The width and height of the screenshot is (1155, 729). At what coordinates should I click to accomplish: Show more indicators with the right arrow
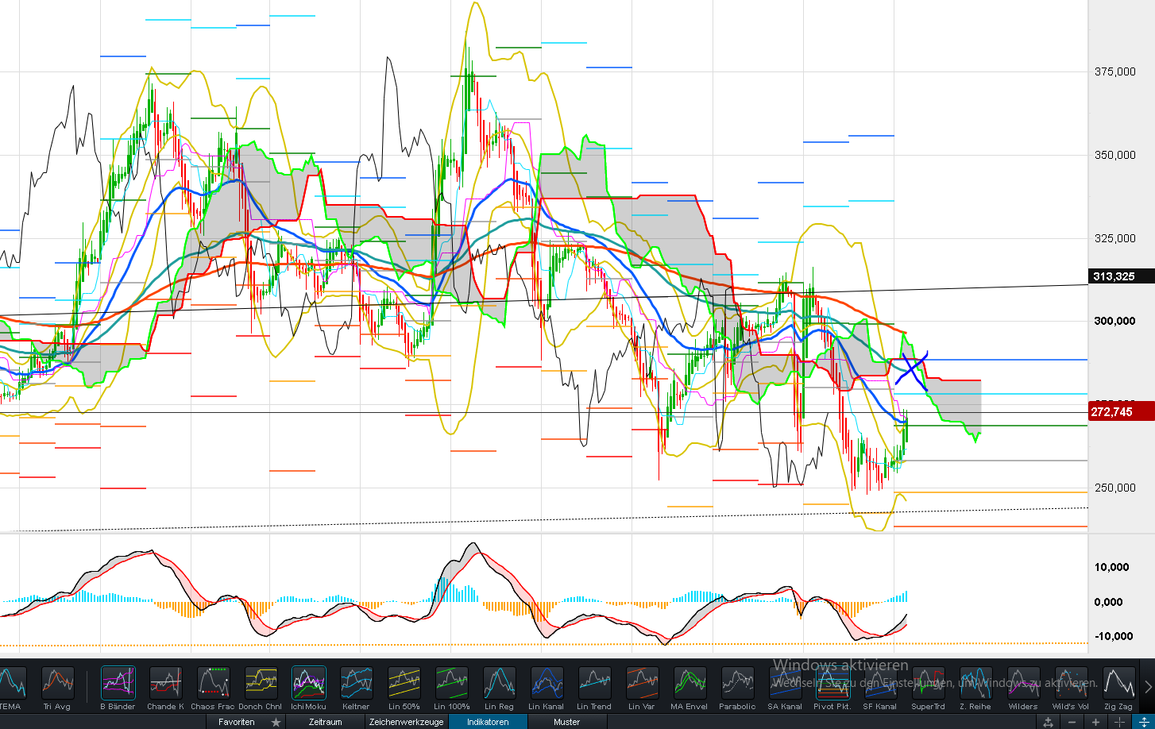(x=1147, y=686)
